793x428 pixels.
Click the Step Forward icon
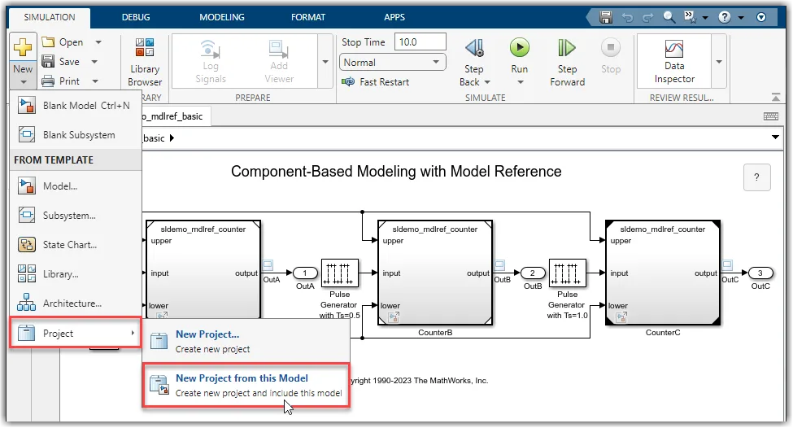click(566, 48)
